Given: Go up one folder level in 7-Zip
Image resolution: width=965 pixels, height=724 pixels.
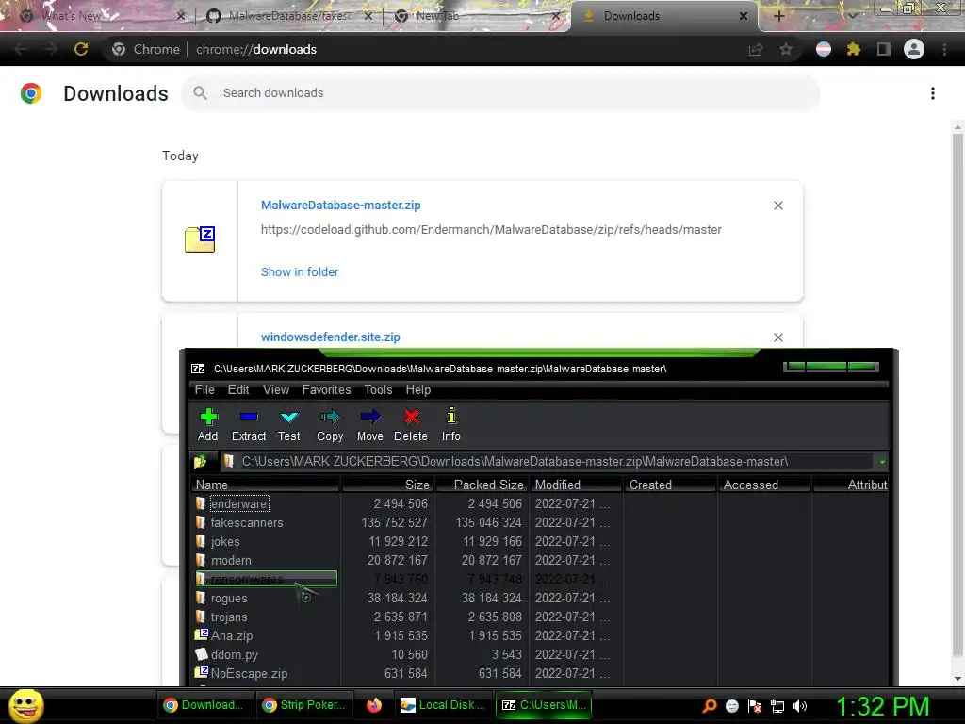Looking at the screenshot, I should tap(200, 461).
